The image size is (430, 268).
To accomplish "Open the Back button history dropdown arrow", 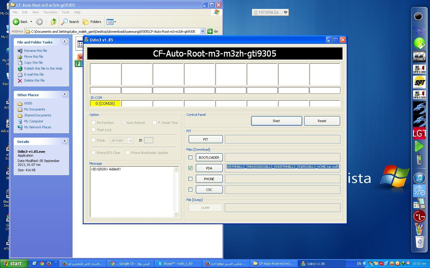I will tap(31, 22).
